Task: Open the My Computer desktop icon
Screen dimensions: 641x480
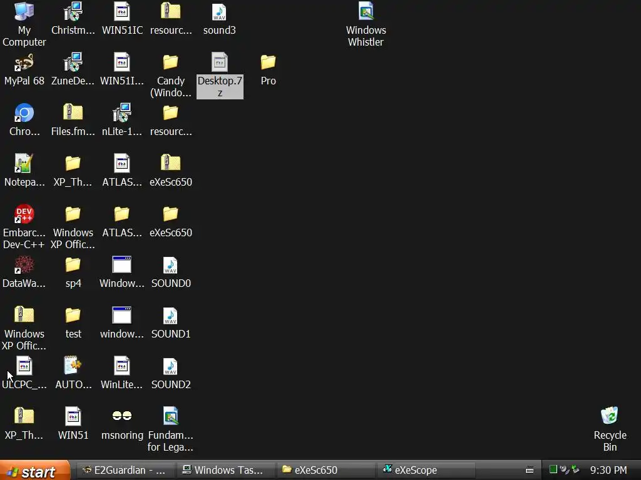Action: pyautogui.click(x=24, y=12)
